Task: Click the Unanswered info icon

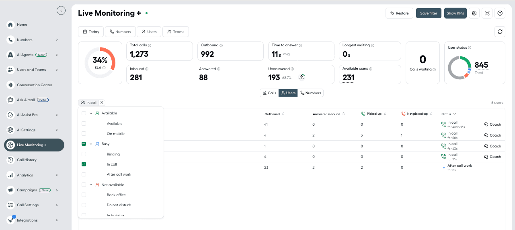Action: [x=292, y=69]
